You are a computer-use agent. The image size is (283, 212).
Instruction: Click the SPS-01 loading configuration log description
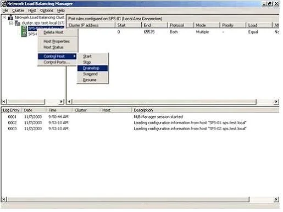pos(190,122)
